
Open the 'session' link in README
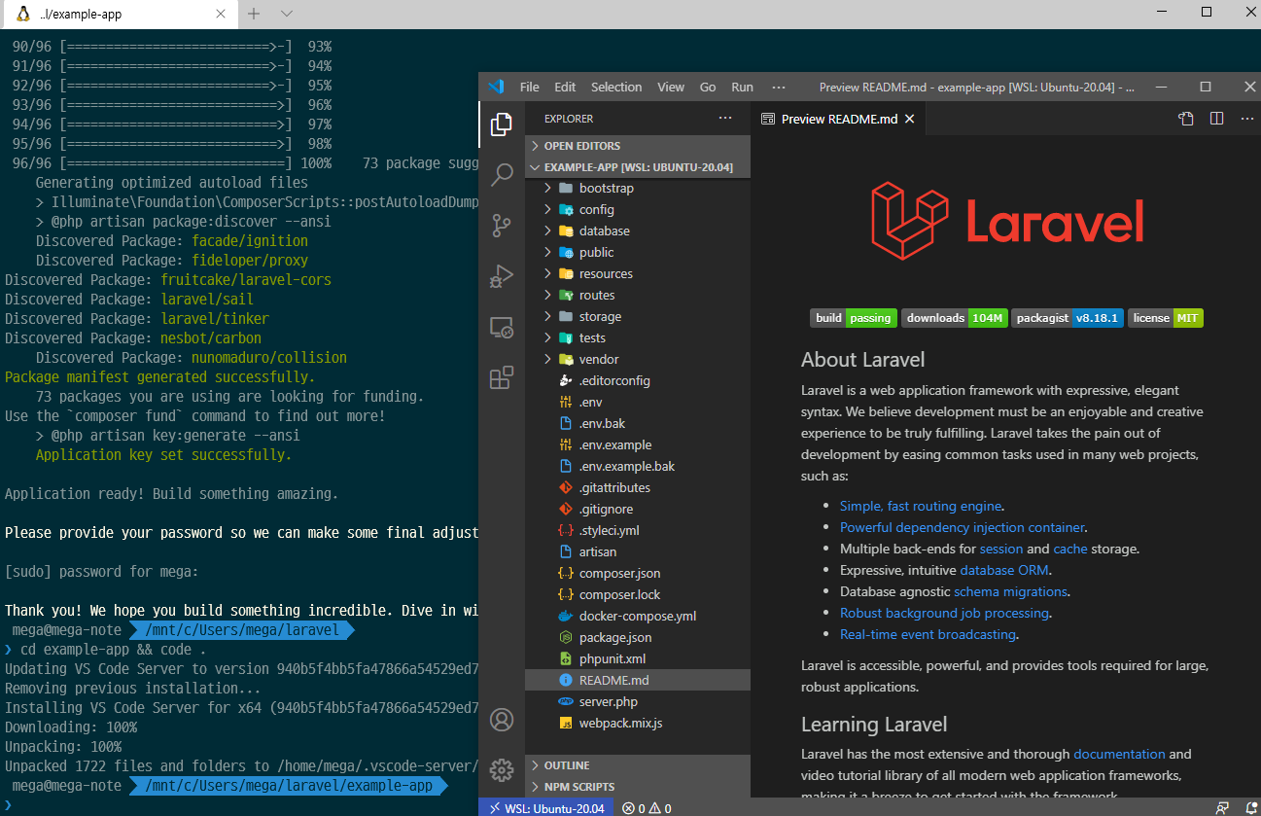click(1000, 549)
